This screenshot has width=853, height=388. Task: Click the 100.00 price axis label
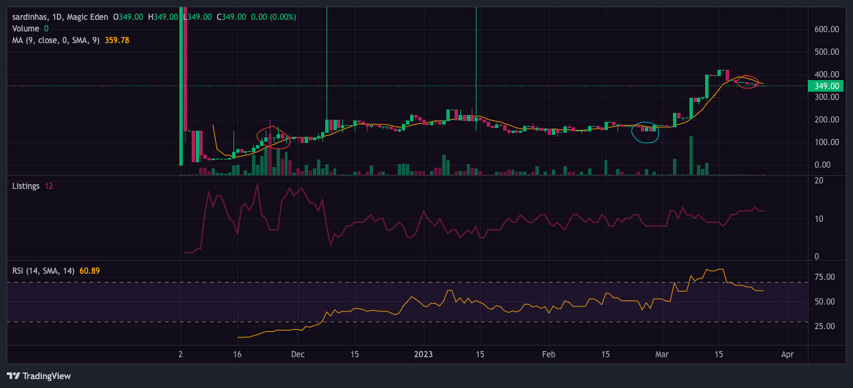827,142
